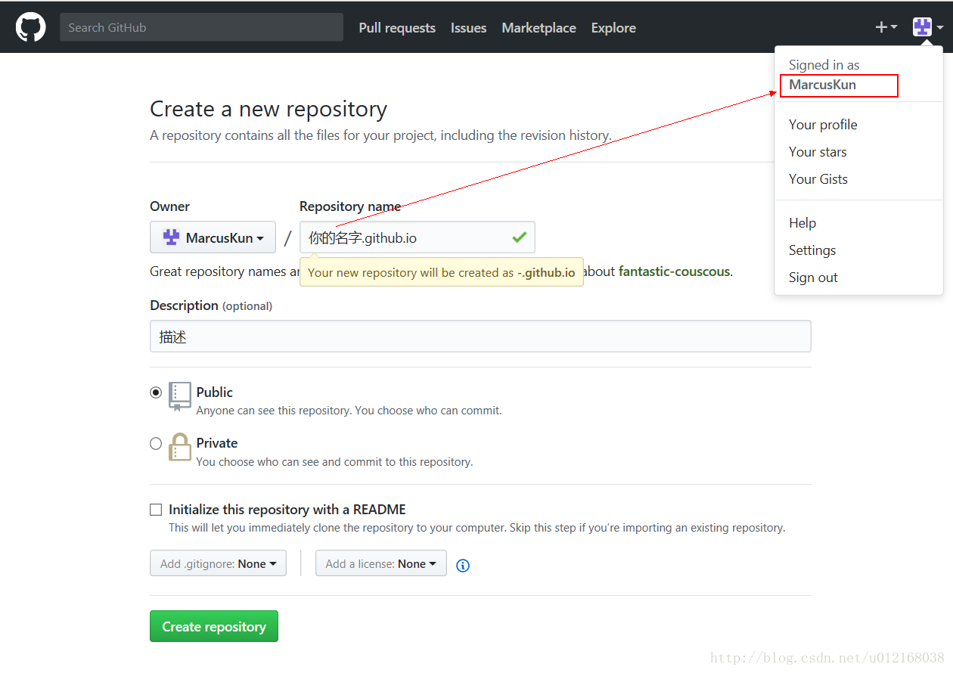This screenshot has width=953, height=673.
Task: Click the GitHub Octocat logo
Action: (31, 27)
